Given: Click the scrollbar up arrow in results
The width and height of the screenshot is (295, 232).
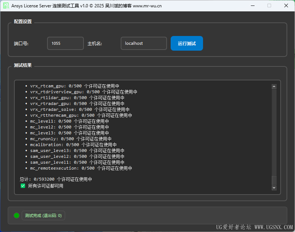Looking at the screenshot, I should [274, 87].
